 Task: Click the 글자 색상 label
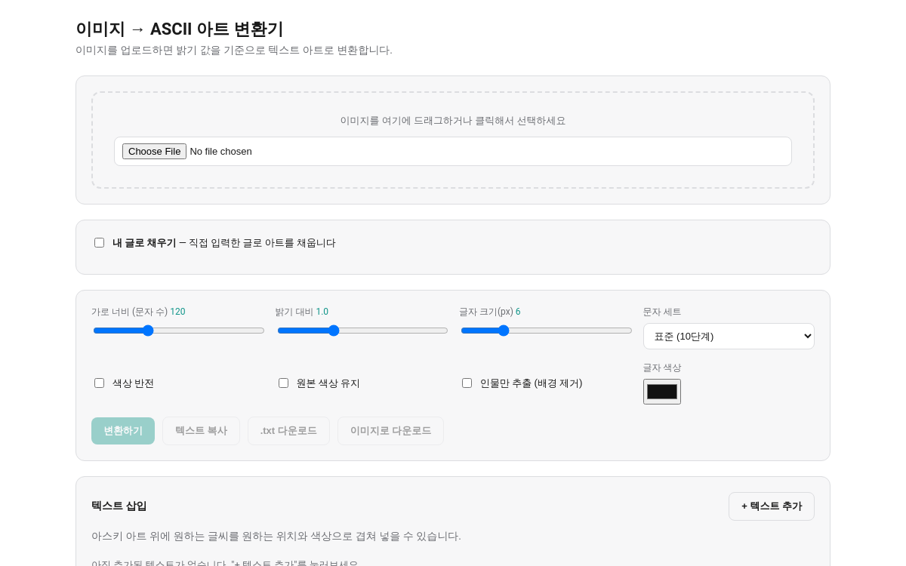click(662, 368)
